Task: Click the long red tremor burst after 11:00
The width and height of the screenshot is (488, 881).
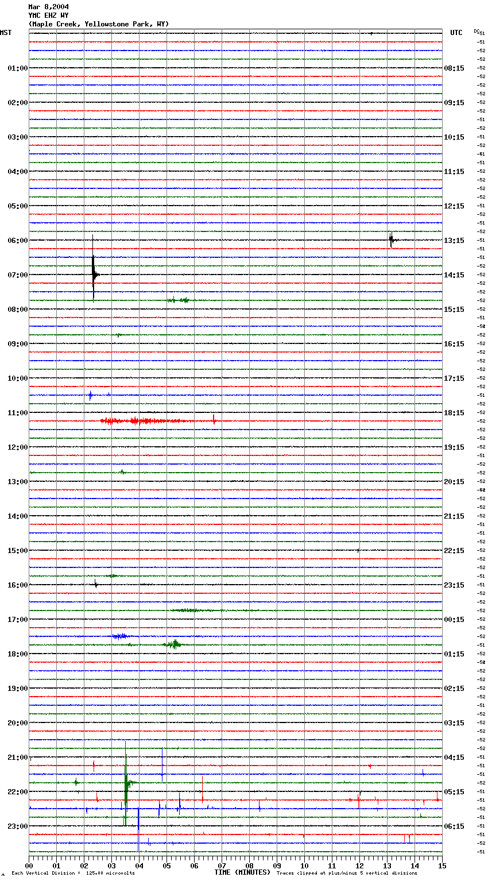Action: [159, 421]
